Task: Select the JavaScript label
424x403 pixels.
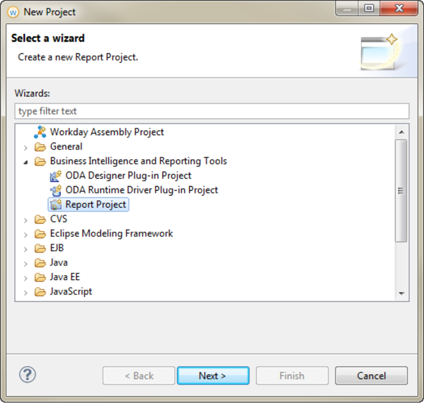Action: click(x=71, y=292)
